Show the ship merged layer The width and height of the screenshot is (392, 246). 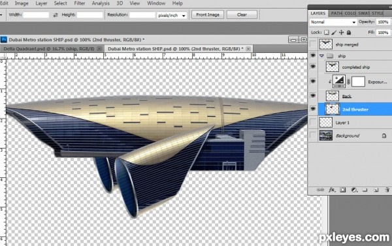coord(313,44)
